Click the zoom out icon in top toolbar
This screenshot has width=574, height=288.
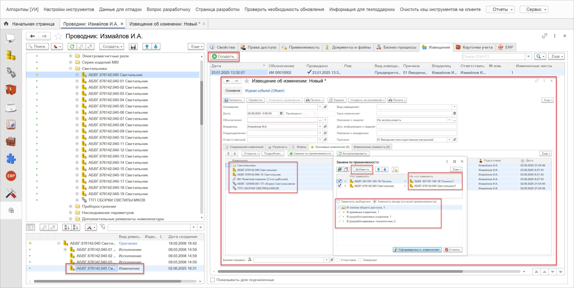(81, 47)
